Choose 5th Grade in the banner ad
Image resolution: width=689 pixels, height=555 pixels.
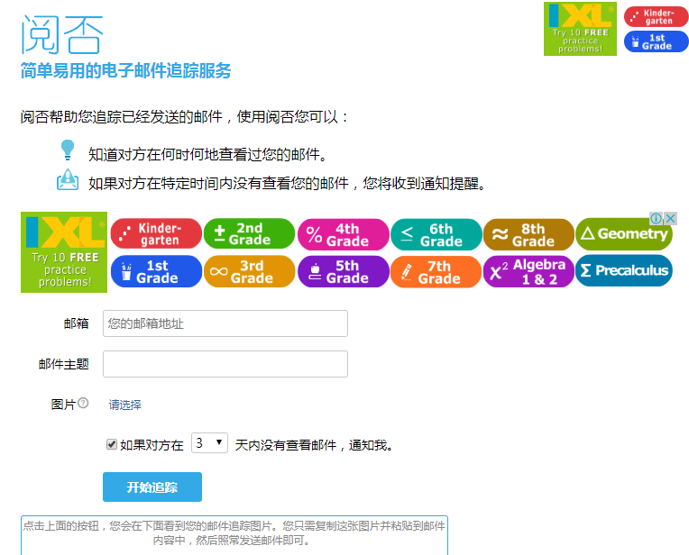[x=344, y=271]
